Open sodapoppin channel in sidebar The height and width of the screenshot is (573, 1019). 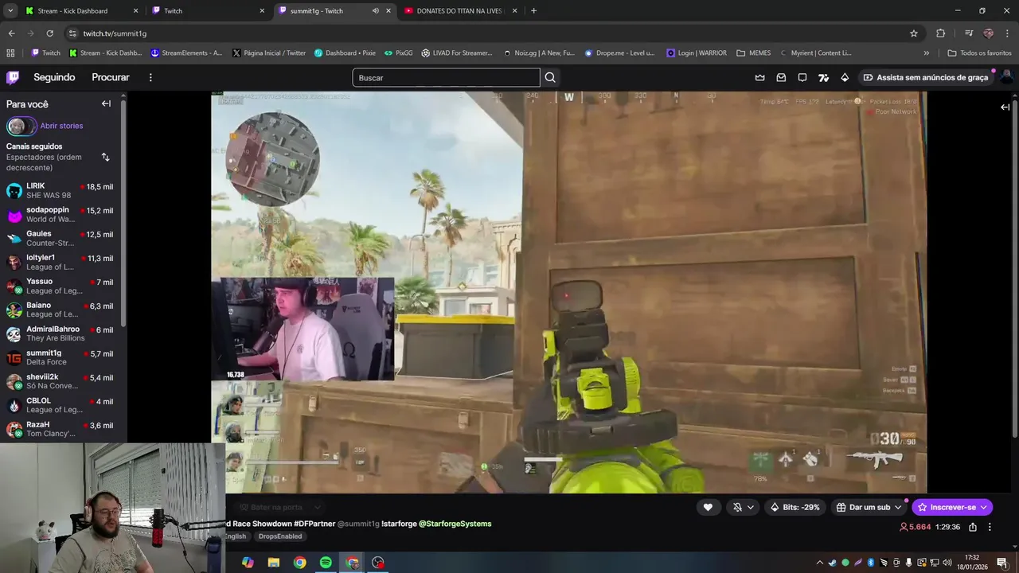(61, 214)
